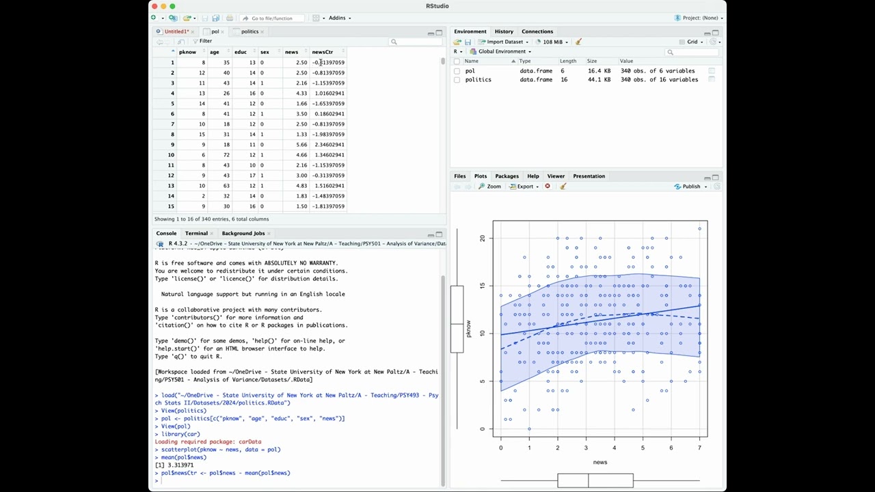Open the Files tab
This screenshot has width=875, height=492.
[x=460, y=176]
